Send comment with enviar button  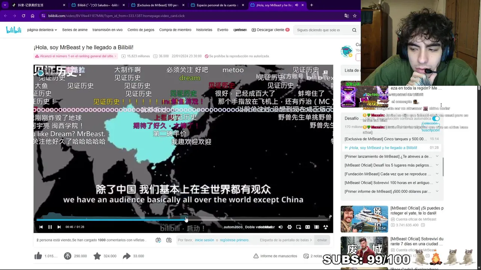[x=322, y=240]
